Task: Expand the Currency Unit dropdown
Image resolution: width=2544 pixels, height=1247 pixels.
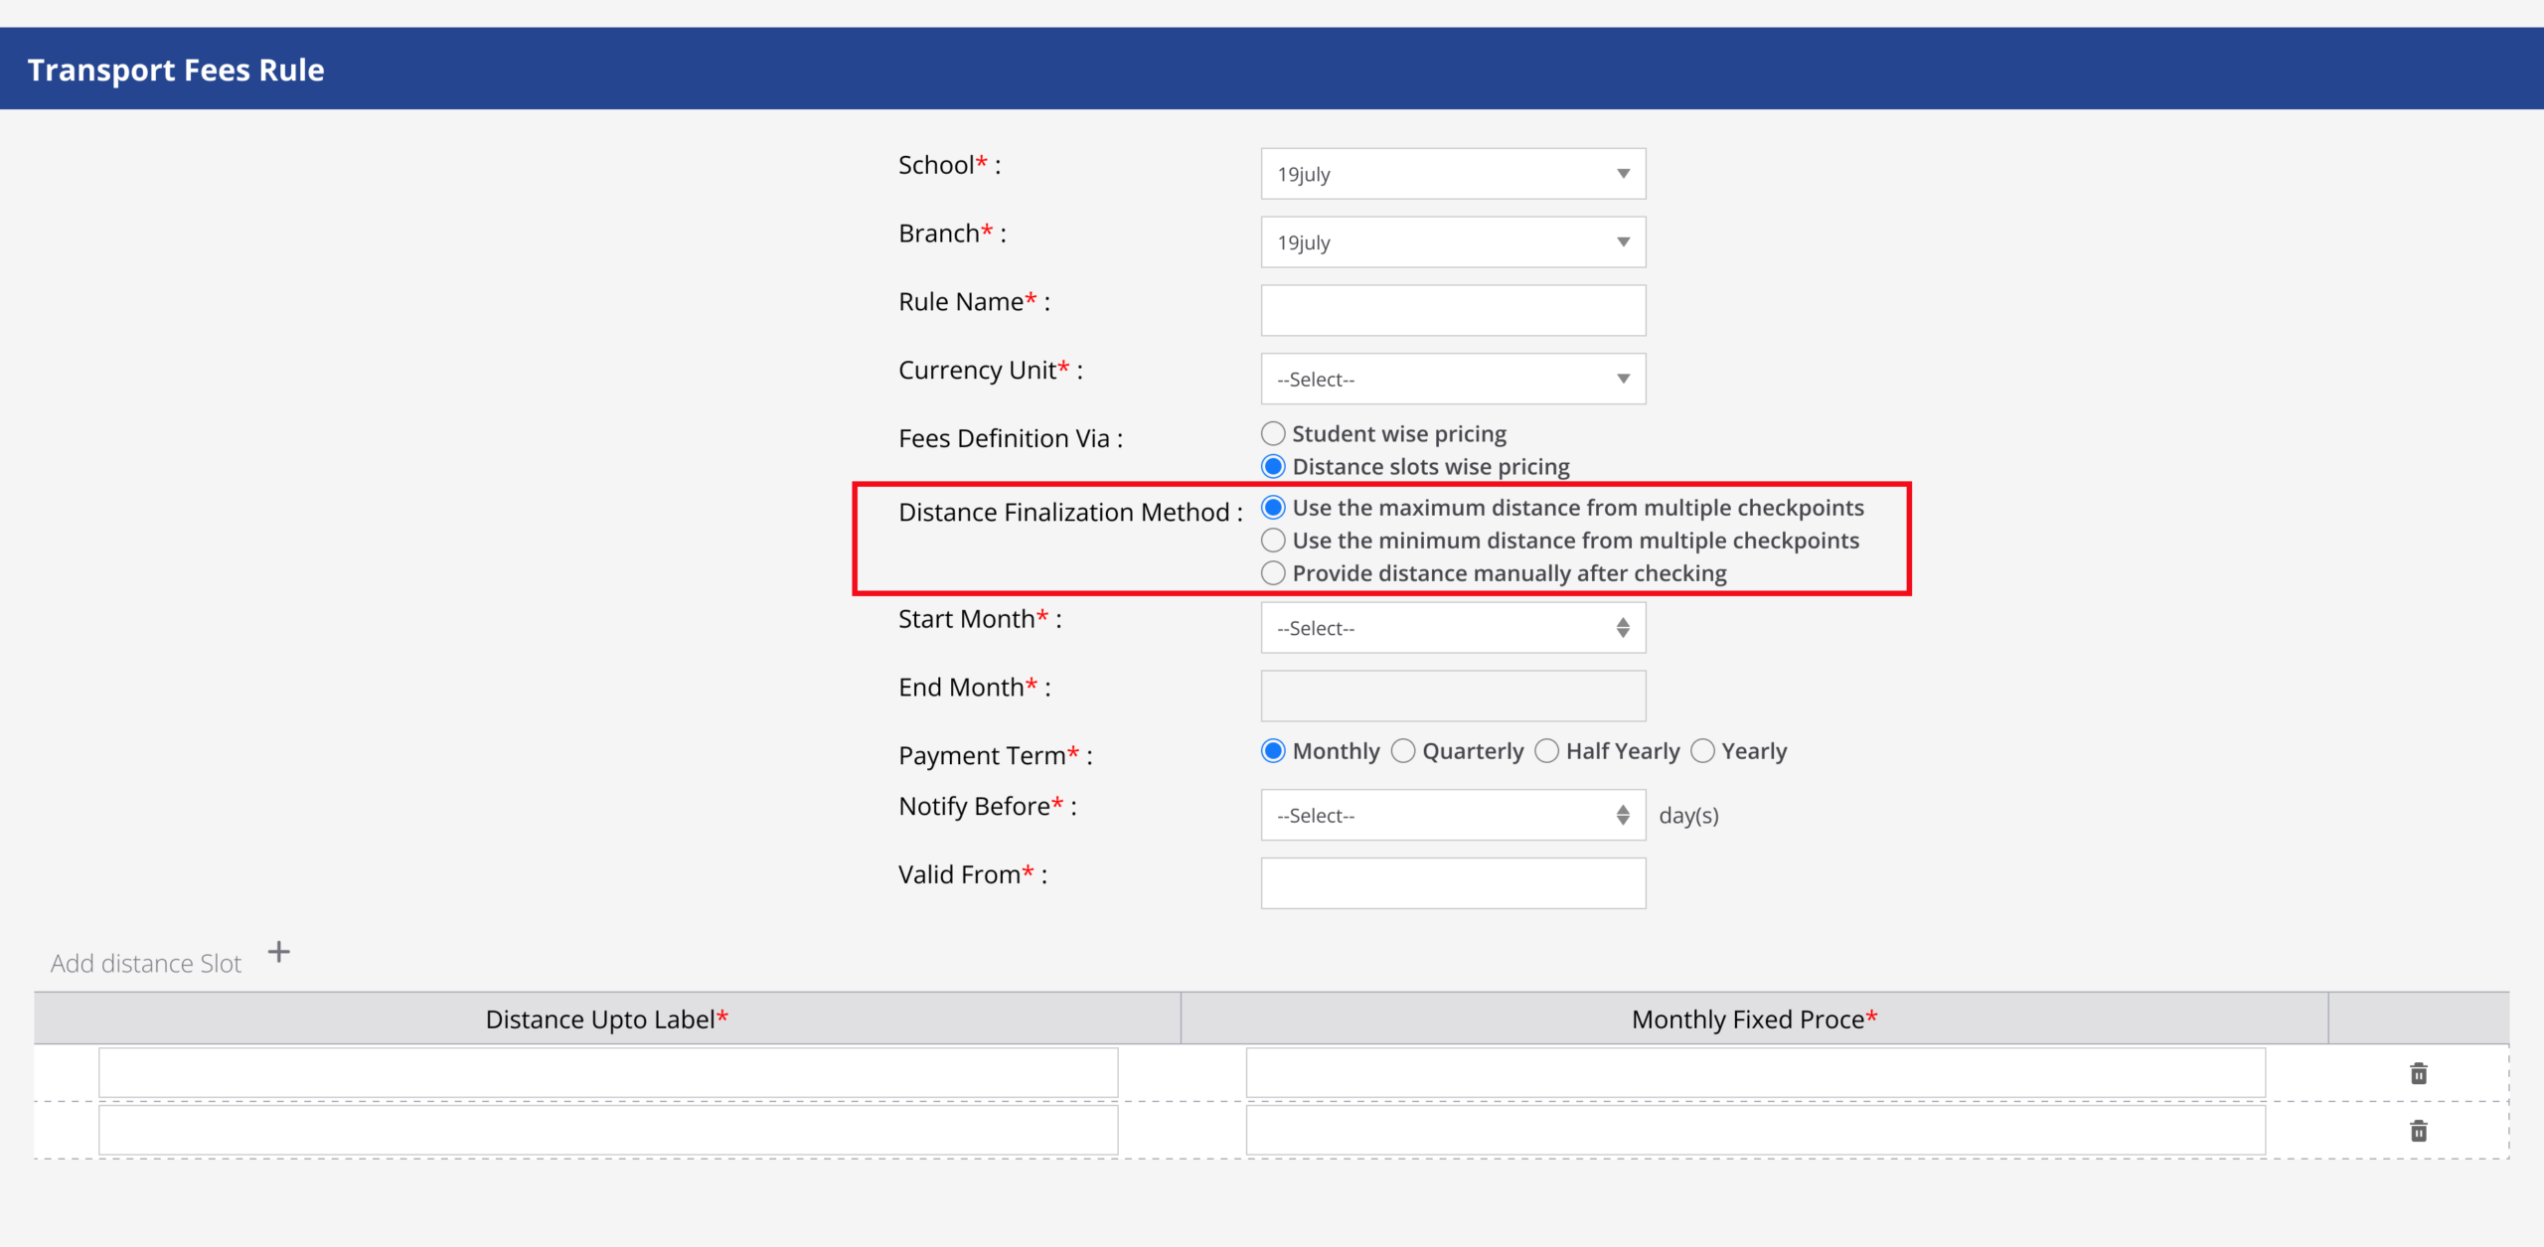Action: pyautogui.click(x=1452, y=380)
